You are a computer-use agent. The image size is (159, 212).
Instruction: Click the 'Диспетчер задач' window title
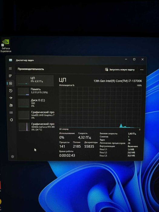[25, 60]
